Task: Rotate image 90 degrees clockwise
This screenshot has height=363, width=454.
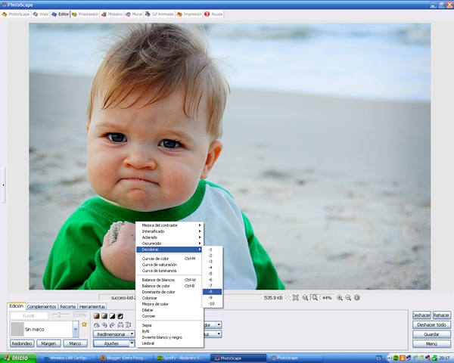Action: click(112, 325)
